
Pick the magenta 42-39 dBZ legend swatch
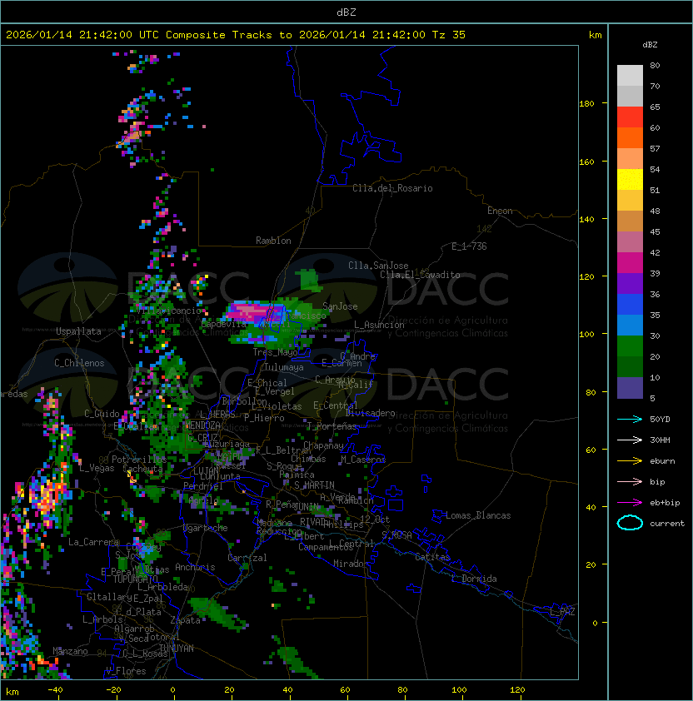(630, 263)
